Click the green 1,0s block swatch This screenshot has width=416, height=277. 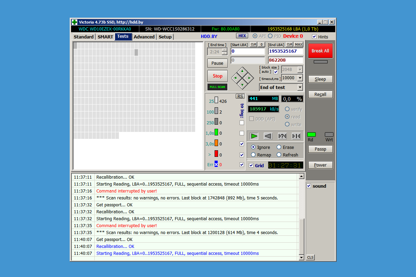click(216, 132)
